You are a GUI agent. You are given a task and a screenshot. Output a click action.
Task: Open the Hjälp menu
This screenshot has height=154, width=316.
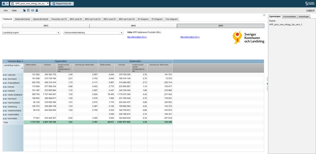pyautogui.click(x=14, y=10)
